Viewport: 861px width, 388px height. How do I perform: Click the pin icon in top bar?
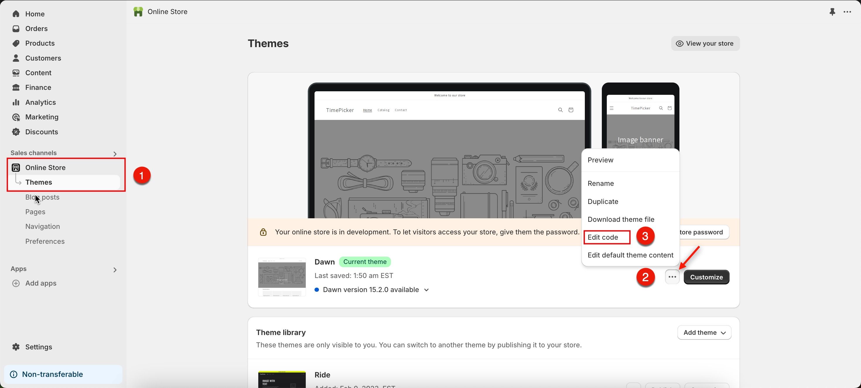click(832, 12)
